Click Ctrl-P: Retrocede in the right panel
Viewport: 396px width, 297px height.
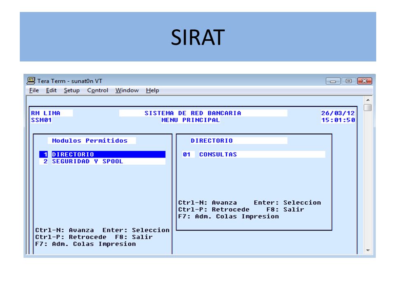214,210
